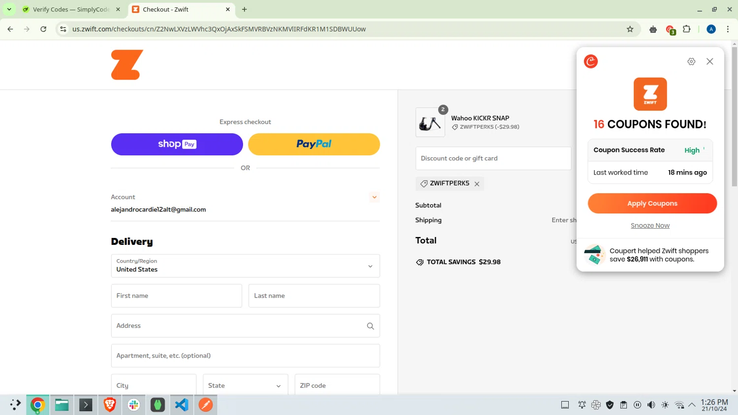Expand the Account section chevron
Viewport: 738px width, 415px height.
[374, 197]
